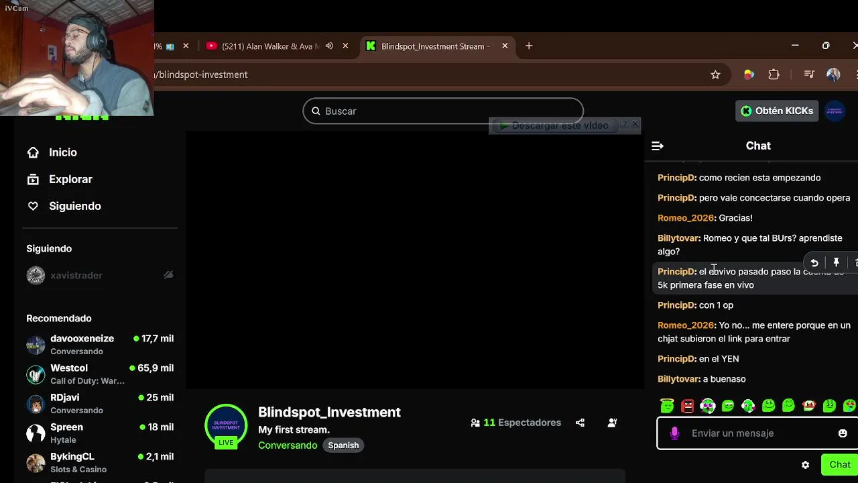Image resolution: width=858 pixels, height=483 pixels.
Task: Open RDjavi recommended channel
Action: (99, 403)
